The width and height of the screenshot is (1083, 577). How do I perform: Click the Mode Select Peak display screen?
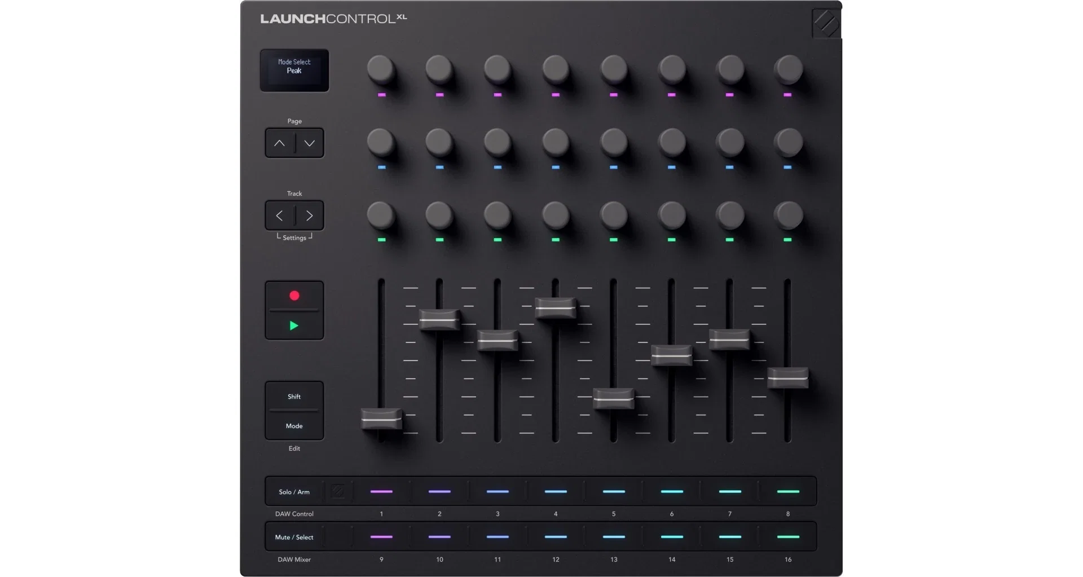[x=294, y=71]
